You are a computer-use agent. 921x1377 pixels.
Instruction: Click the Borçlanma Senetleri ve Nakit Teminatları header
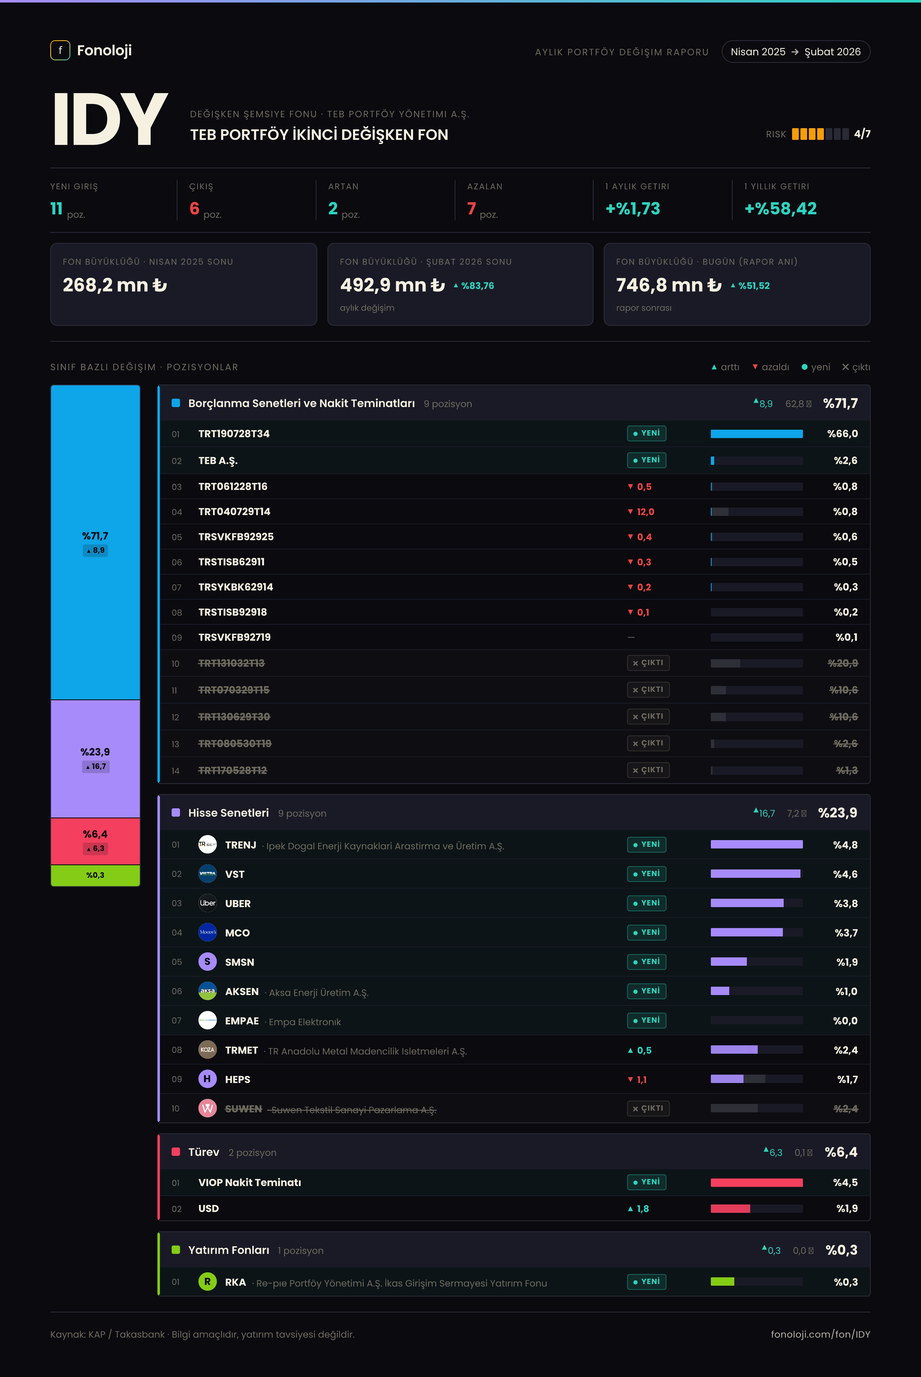515,403
